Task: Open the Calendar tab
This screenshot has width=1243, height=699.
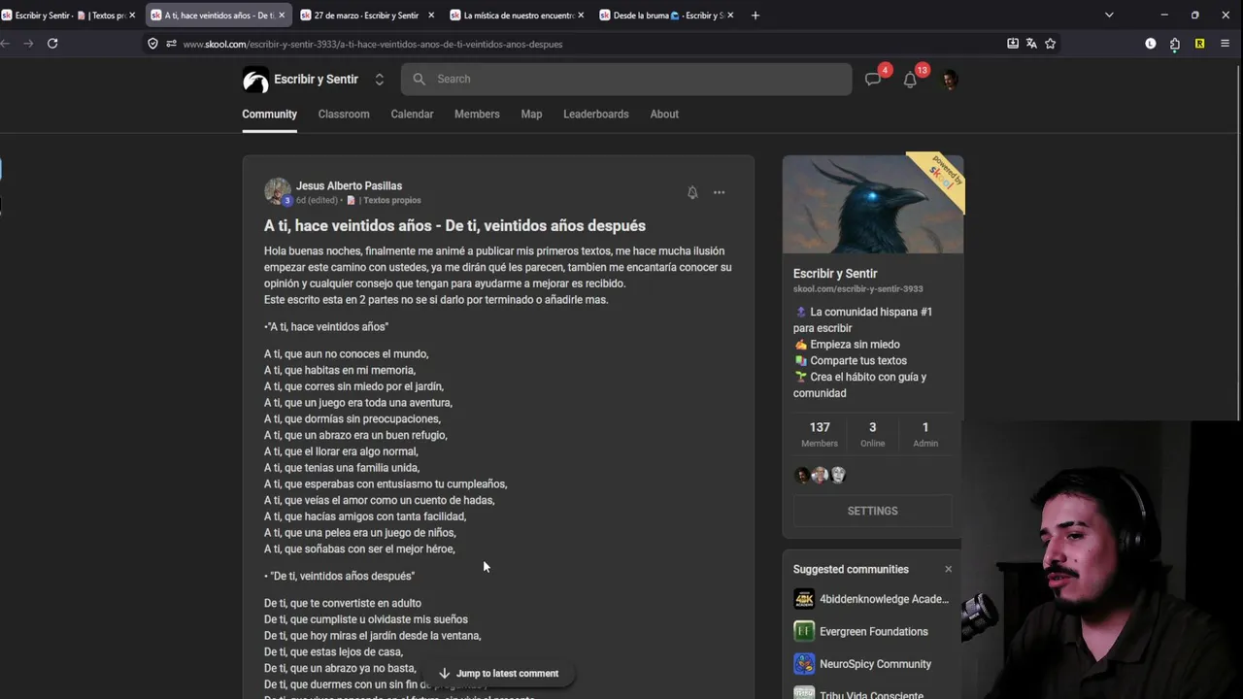Action: tap(412, 114)
